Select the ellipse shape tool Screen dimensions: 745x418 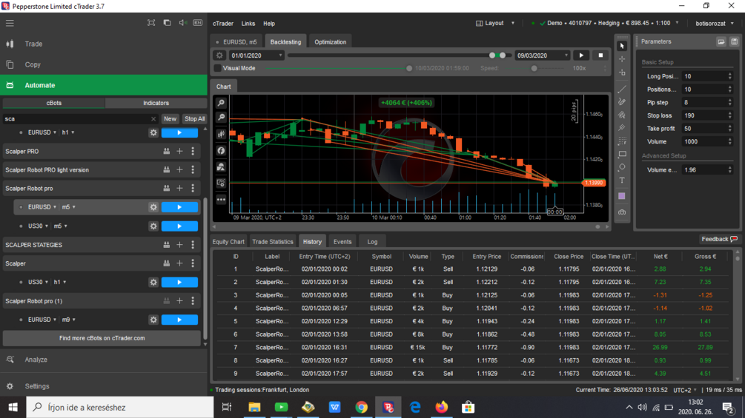622,166
